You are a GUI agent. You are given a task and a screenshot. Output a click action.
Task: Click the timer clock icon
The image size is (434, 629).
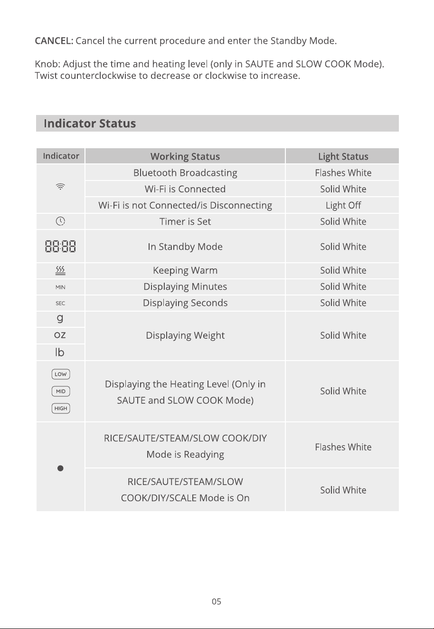tap(60, 221)
